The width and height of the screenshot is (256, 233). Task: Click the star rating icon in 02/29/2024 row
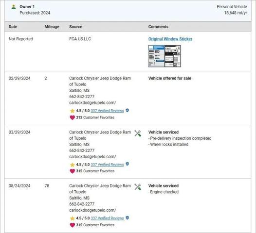coord(72,111)
